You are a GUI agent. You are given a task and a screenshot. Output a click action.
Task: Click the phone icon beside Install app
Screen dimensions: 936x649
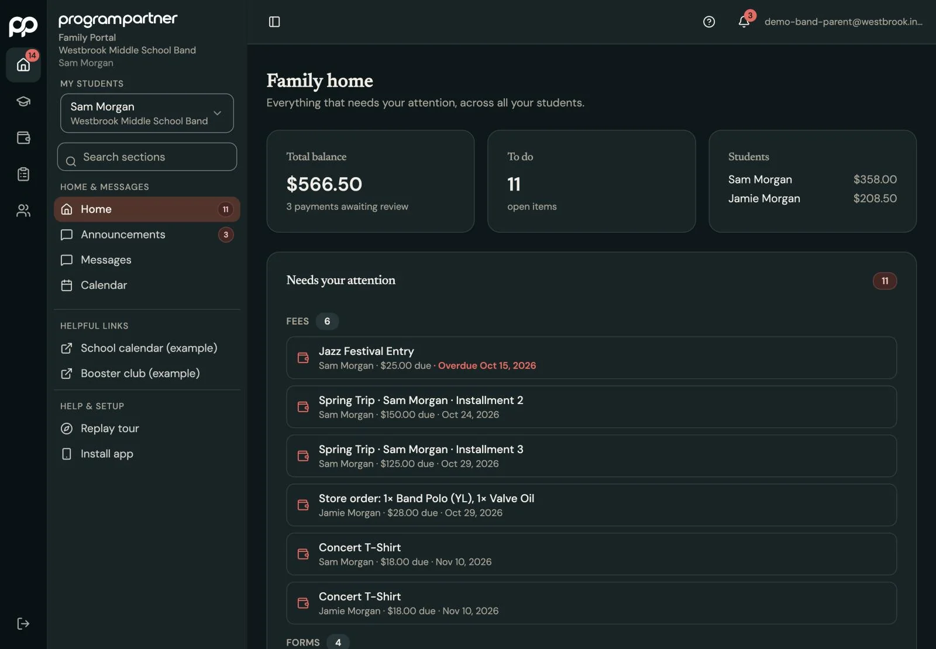67,454
